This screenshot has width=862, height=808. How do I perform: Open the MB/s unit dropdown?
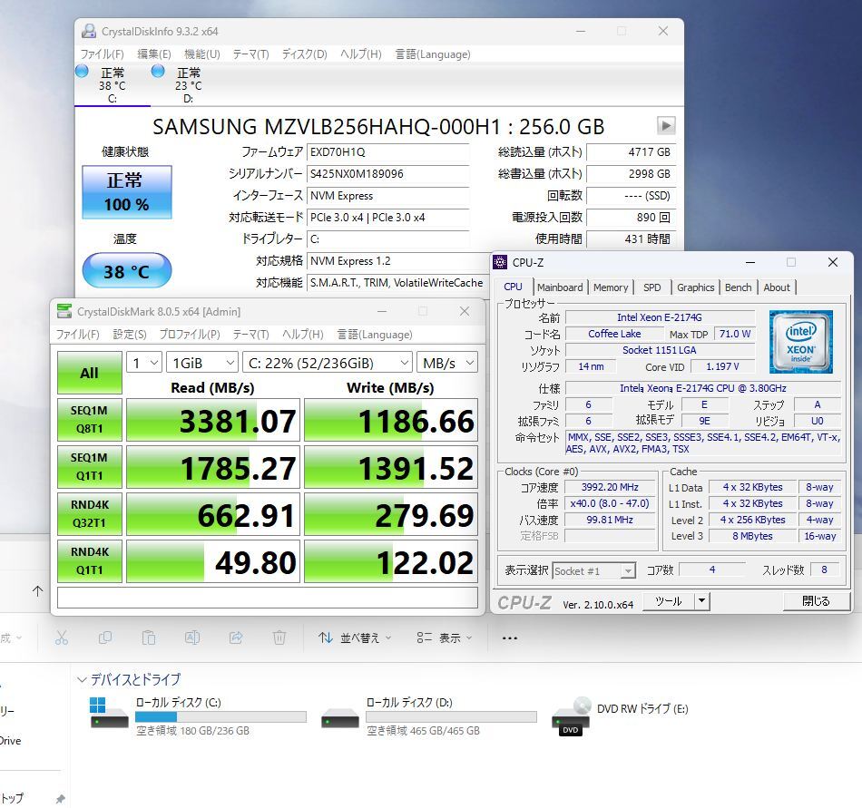point(447,363)
